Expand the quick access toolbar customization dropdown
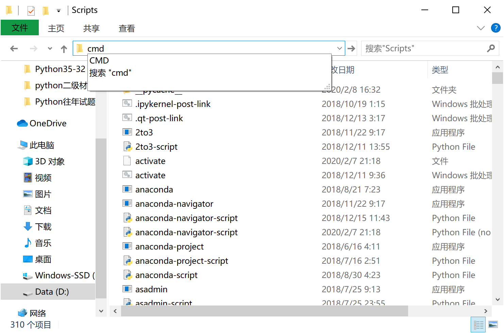Viewport: 504px width, 333px height. 58,10
